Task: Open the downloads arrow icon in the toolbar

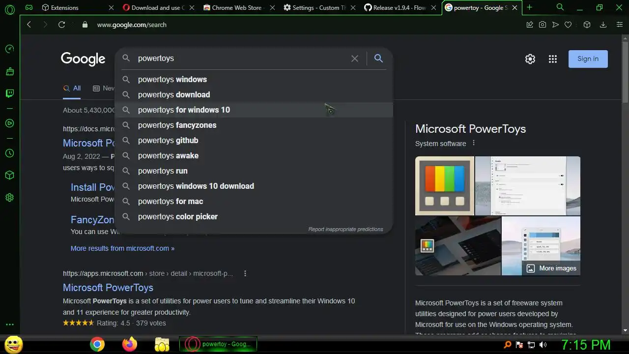Action: (603, 25)
